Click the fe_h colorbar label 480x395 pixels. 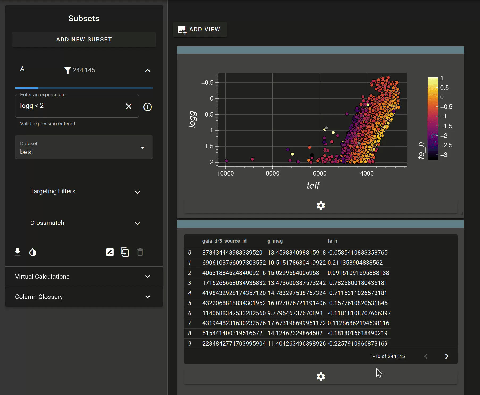(x=421, y=151)
